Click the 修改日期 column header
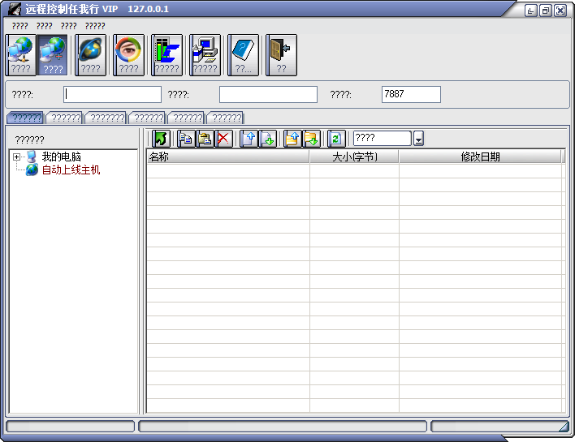575x442 pixels. tap(480, 157)
